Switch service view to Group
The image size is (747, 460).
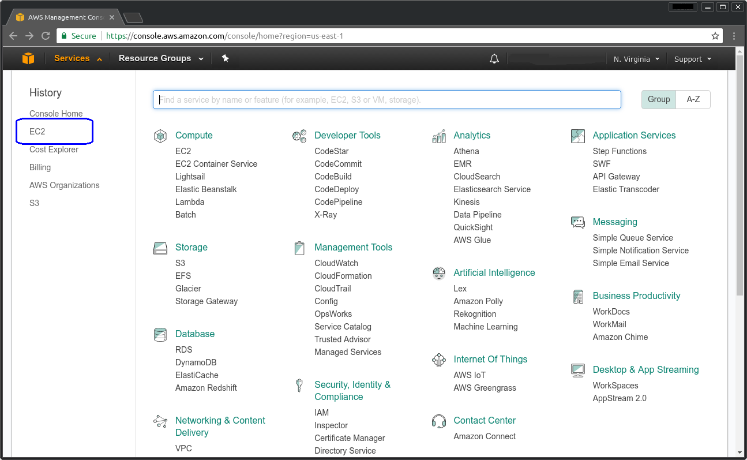coord(659,99)
